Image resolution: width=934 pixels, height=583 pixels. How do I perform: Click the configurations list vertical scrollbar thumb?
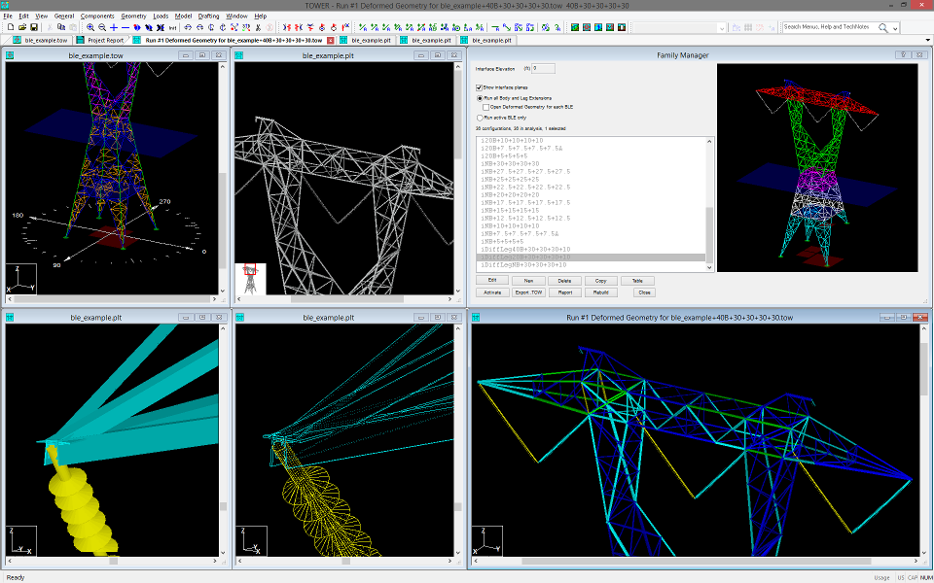pos(709,234)
